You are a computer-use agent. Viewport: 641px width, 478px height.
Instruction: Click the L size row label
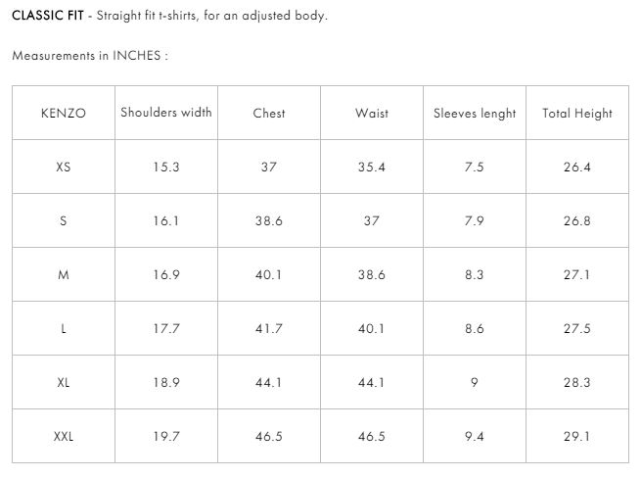64,329
